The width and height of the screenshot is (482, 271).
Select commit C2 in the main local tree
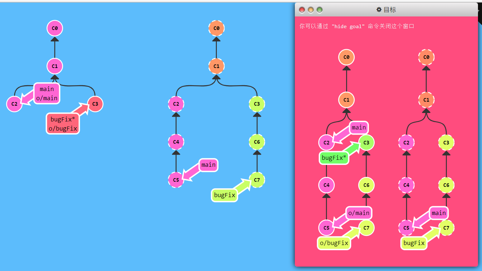click(14, 104)
